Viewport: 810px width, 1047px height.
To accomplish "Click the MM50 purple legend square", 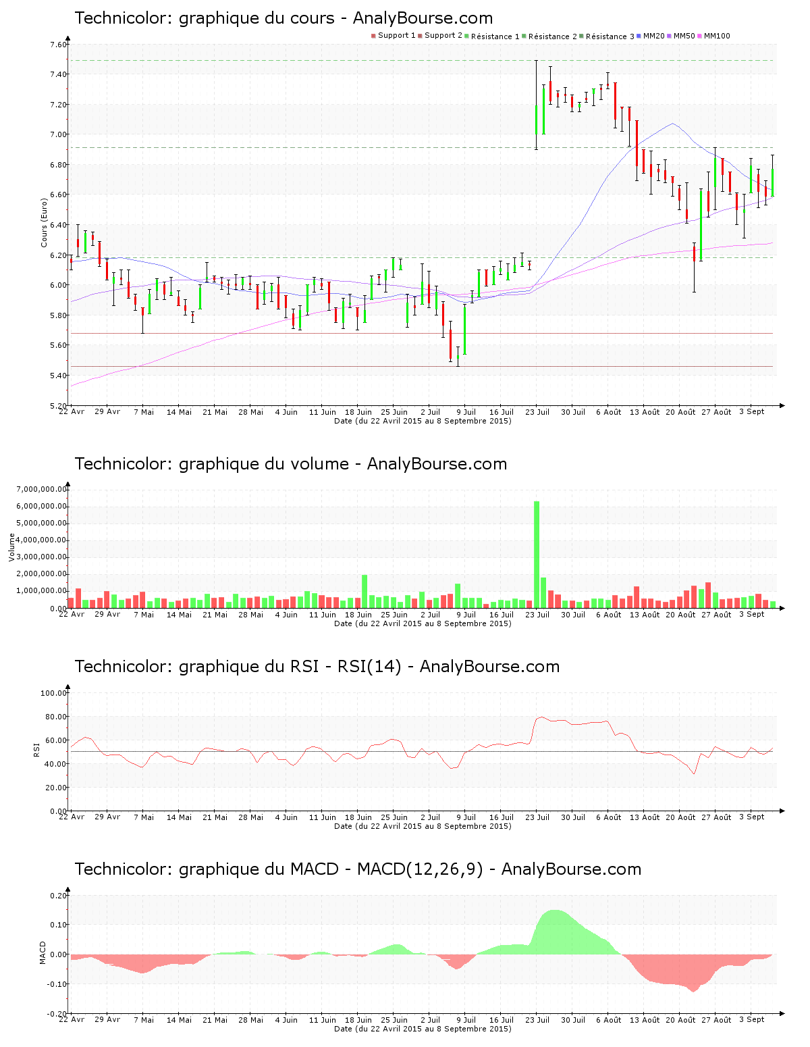I will 669,36.
